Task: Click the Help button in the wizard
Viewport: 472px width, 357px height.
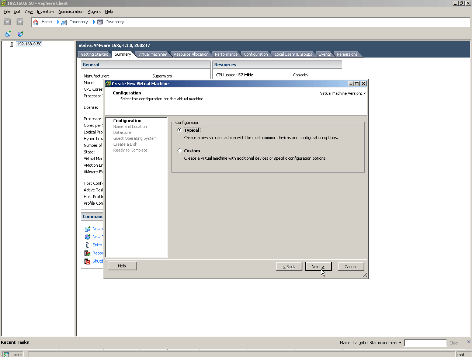Action: (x=122, y=266)
